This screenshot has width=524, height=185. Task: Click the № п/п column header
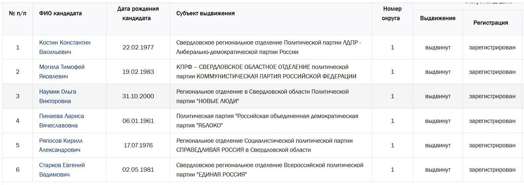(x=18, y=13)
